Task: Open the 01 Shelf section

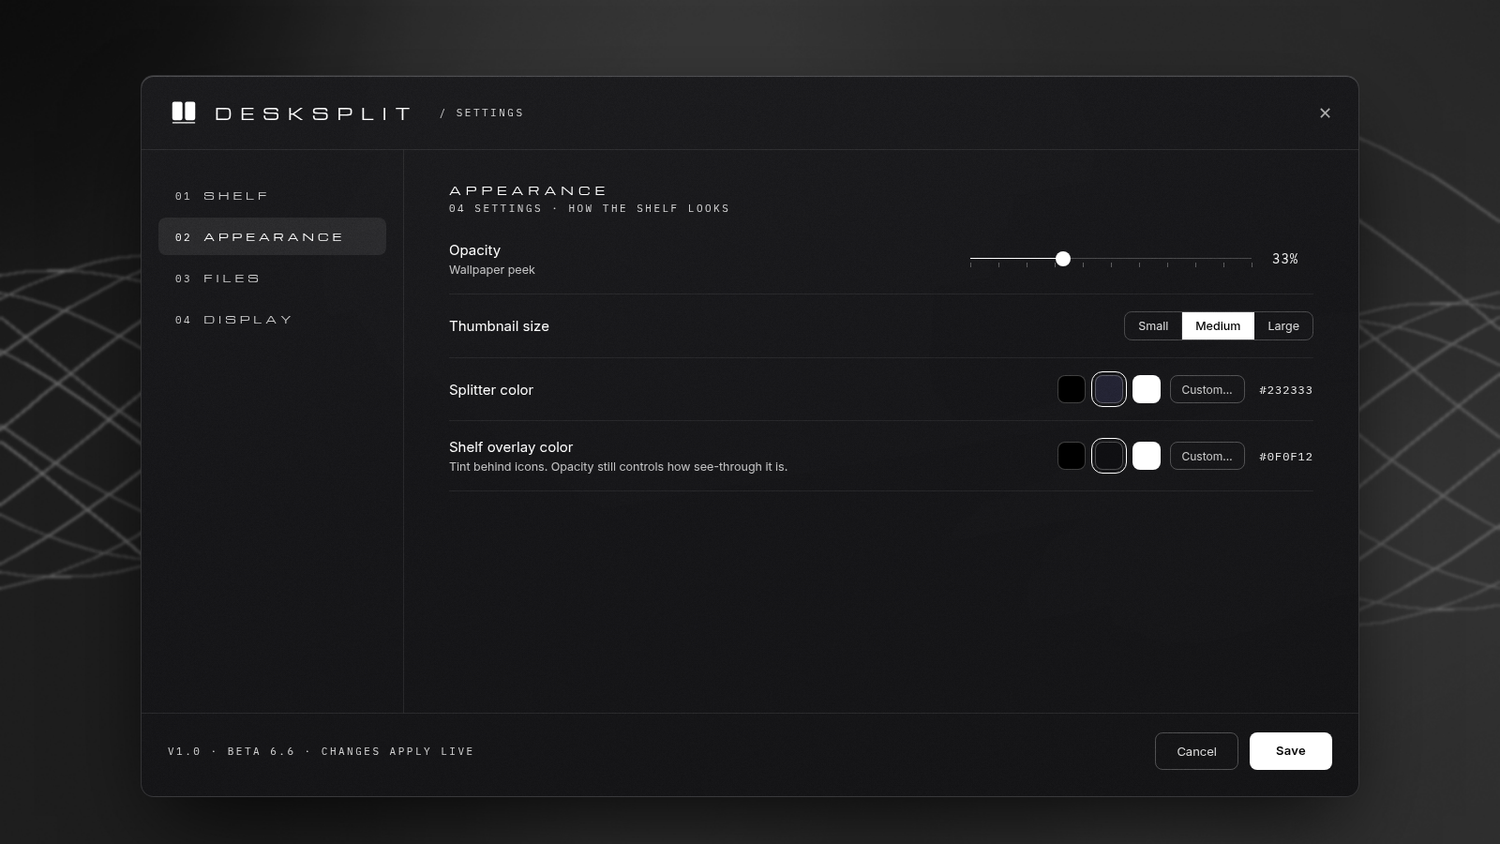Action: point(272,195)
